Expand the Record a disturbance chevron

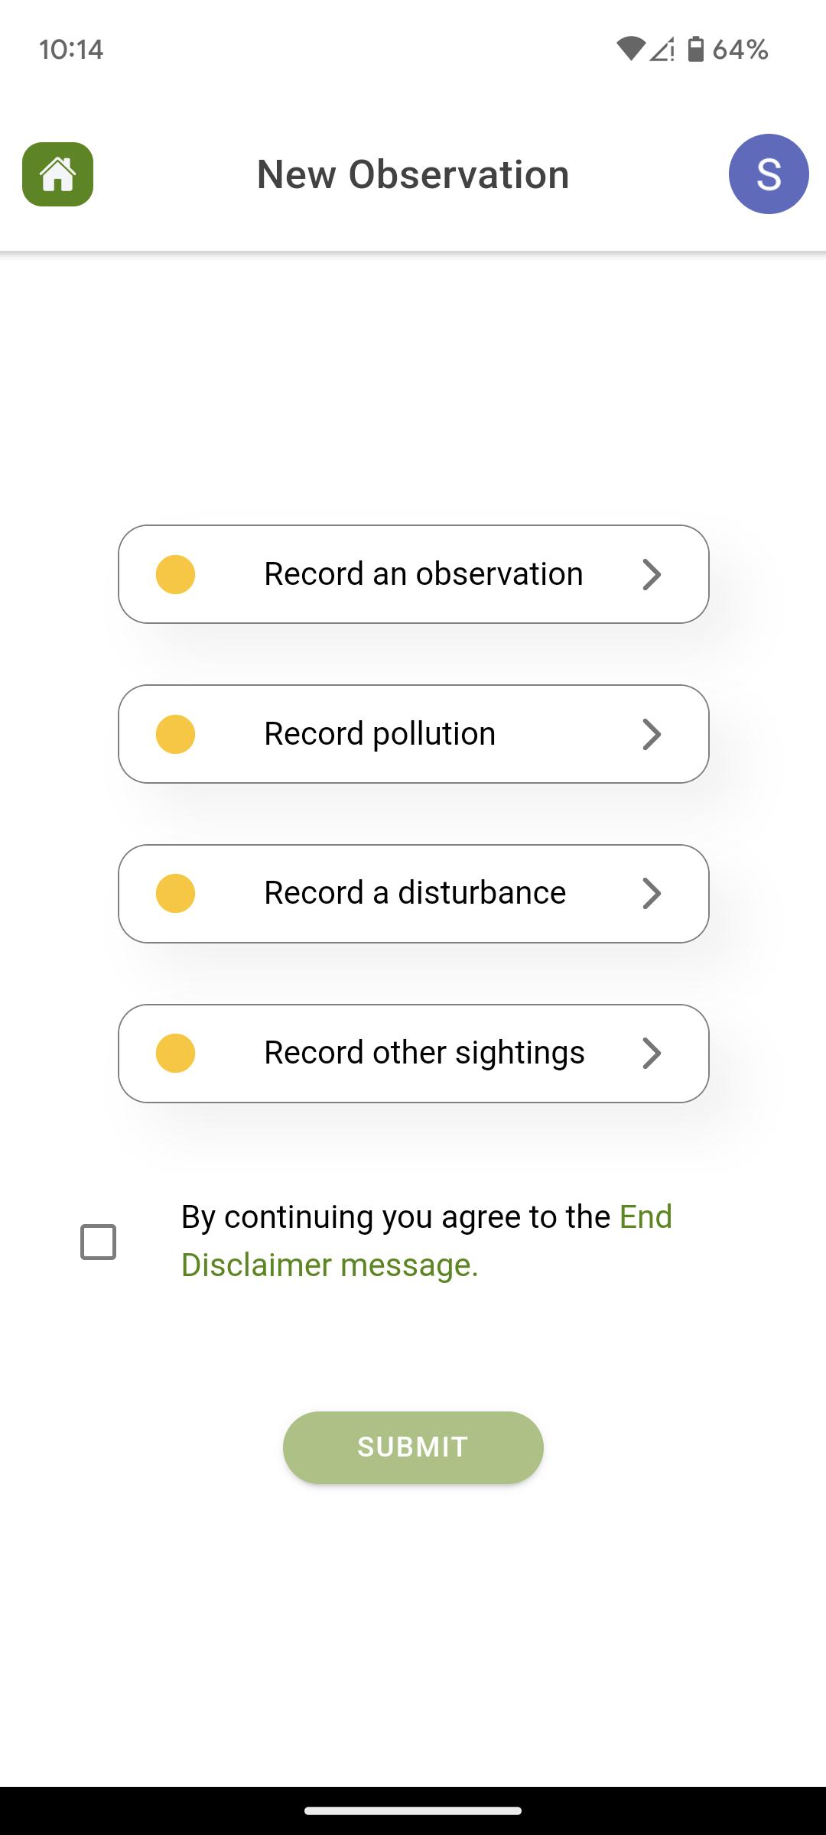pyautogui.click(x=652, y=894)
